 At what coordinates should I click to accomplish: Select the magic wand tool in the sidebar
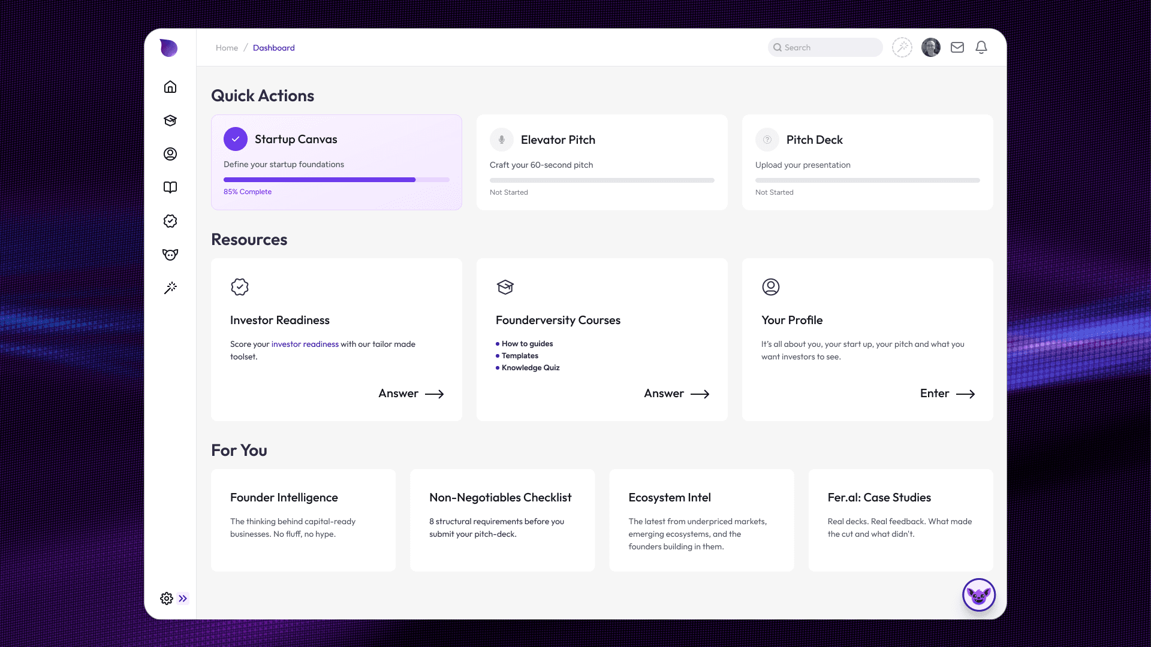[170, 288]
